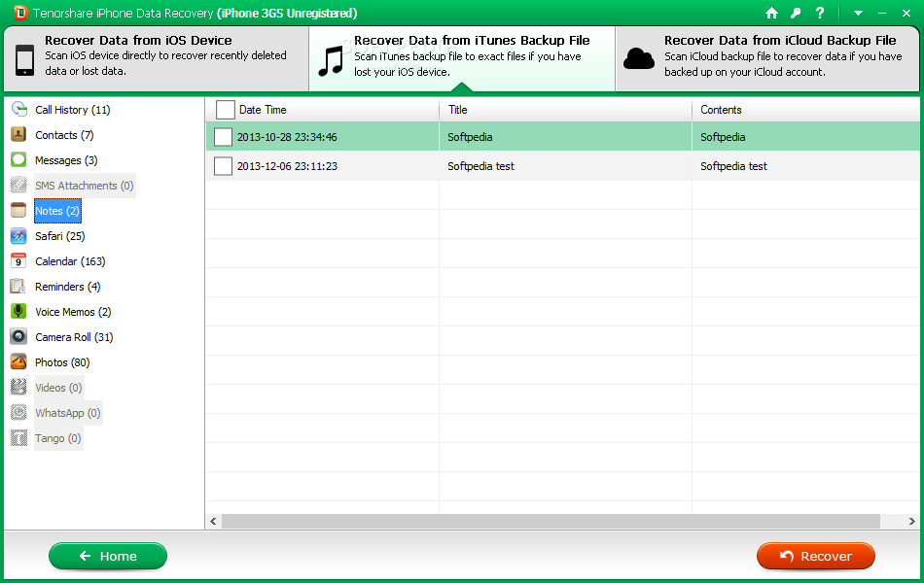This screenshot has height=583, width=924.
Task: Click the Photos icon in sidebar
Action: [x=18, y=362]
